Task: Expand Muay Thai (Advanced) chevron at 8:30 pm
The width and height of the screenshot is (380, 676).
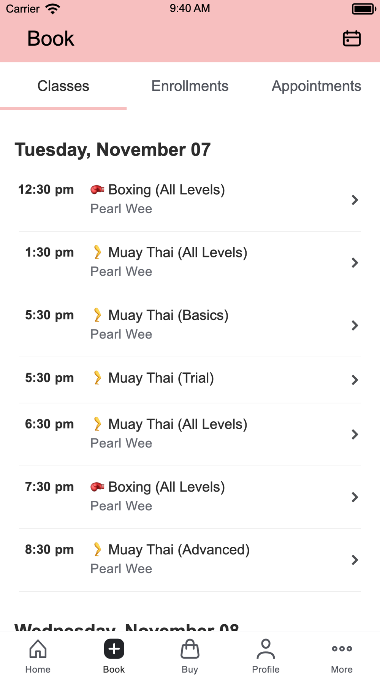Action: pos(355,560)
